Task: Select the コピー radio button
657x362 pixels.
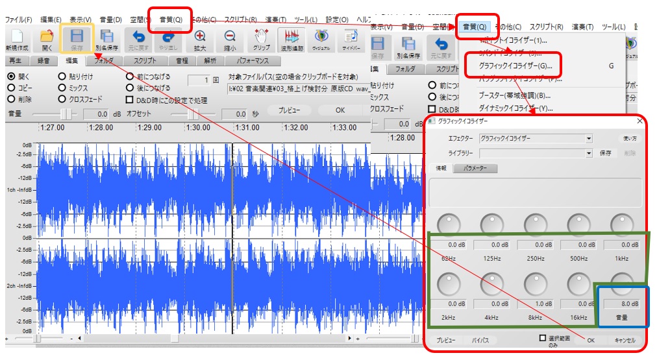Action: pyautogui.click(x=11, y=88)
